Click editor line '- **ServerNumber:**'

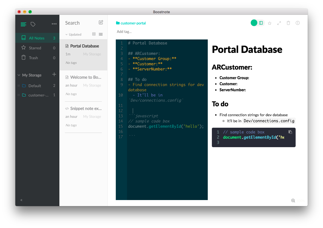(x=150, y=69)
